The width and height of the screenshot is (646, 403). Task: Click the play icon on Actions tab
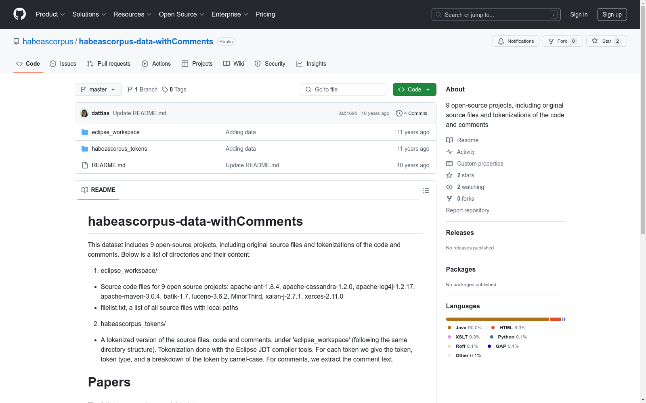145,64
